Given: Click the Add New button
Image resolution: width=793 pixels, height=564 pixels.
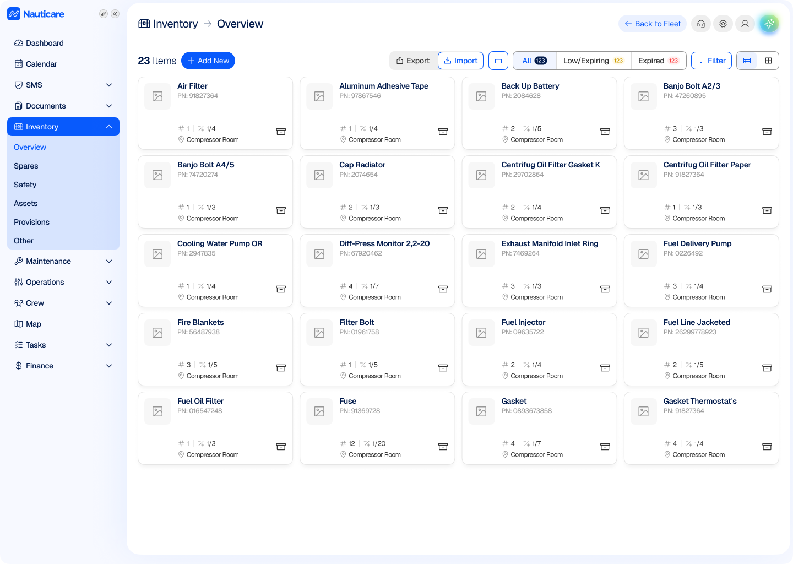Looking at the screenshot, I should pos(208,61).
